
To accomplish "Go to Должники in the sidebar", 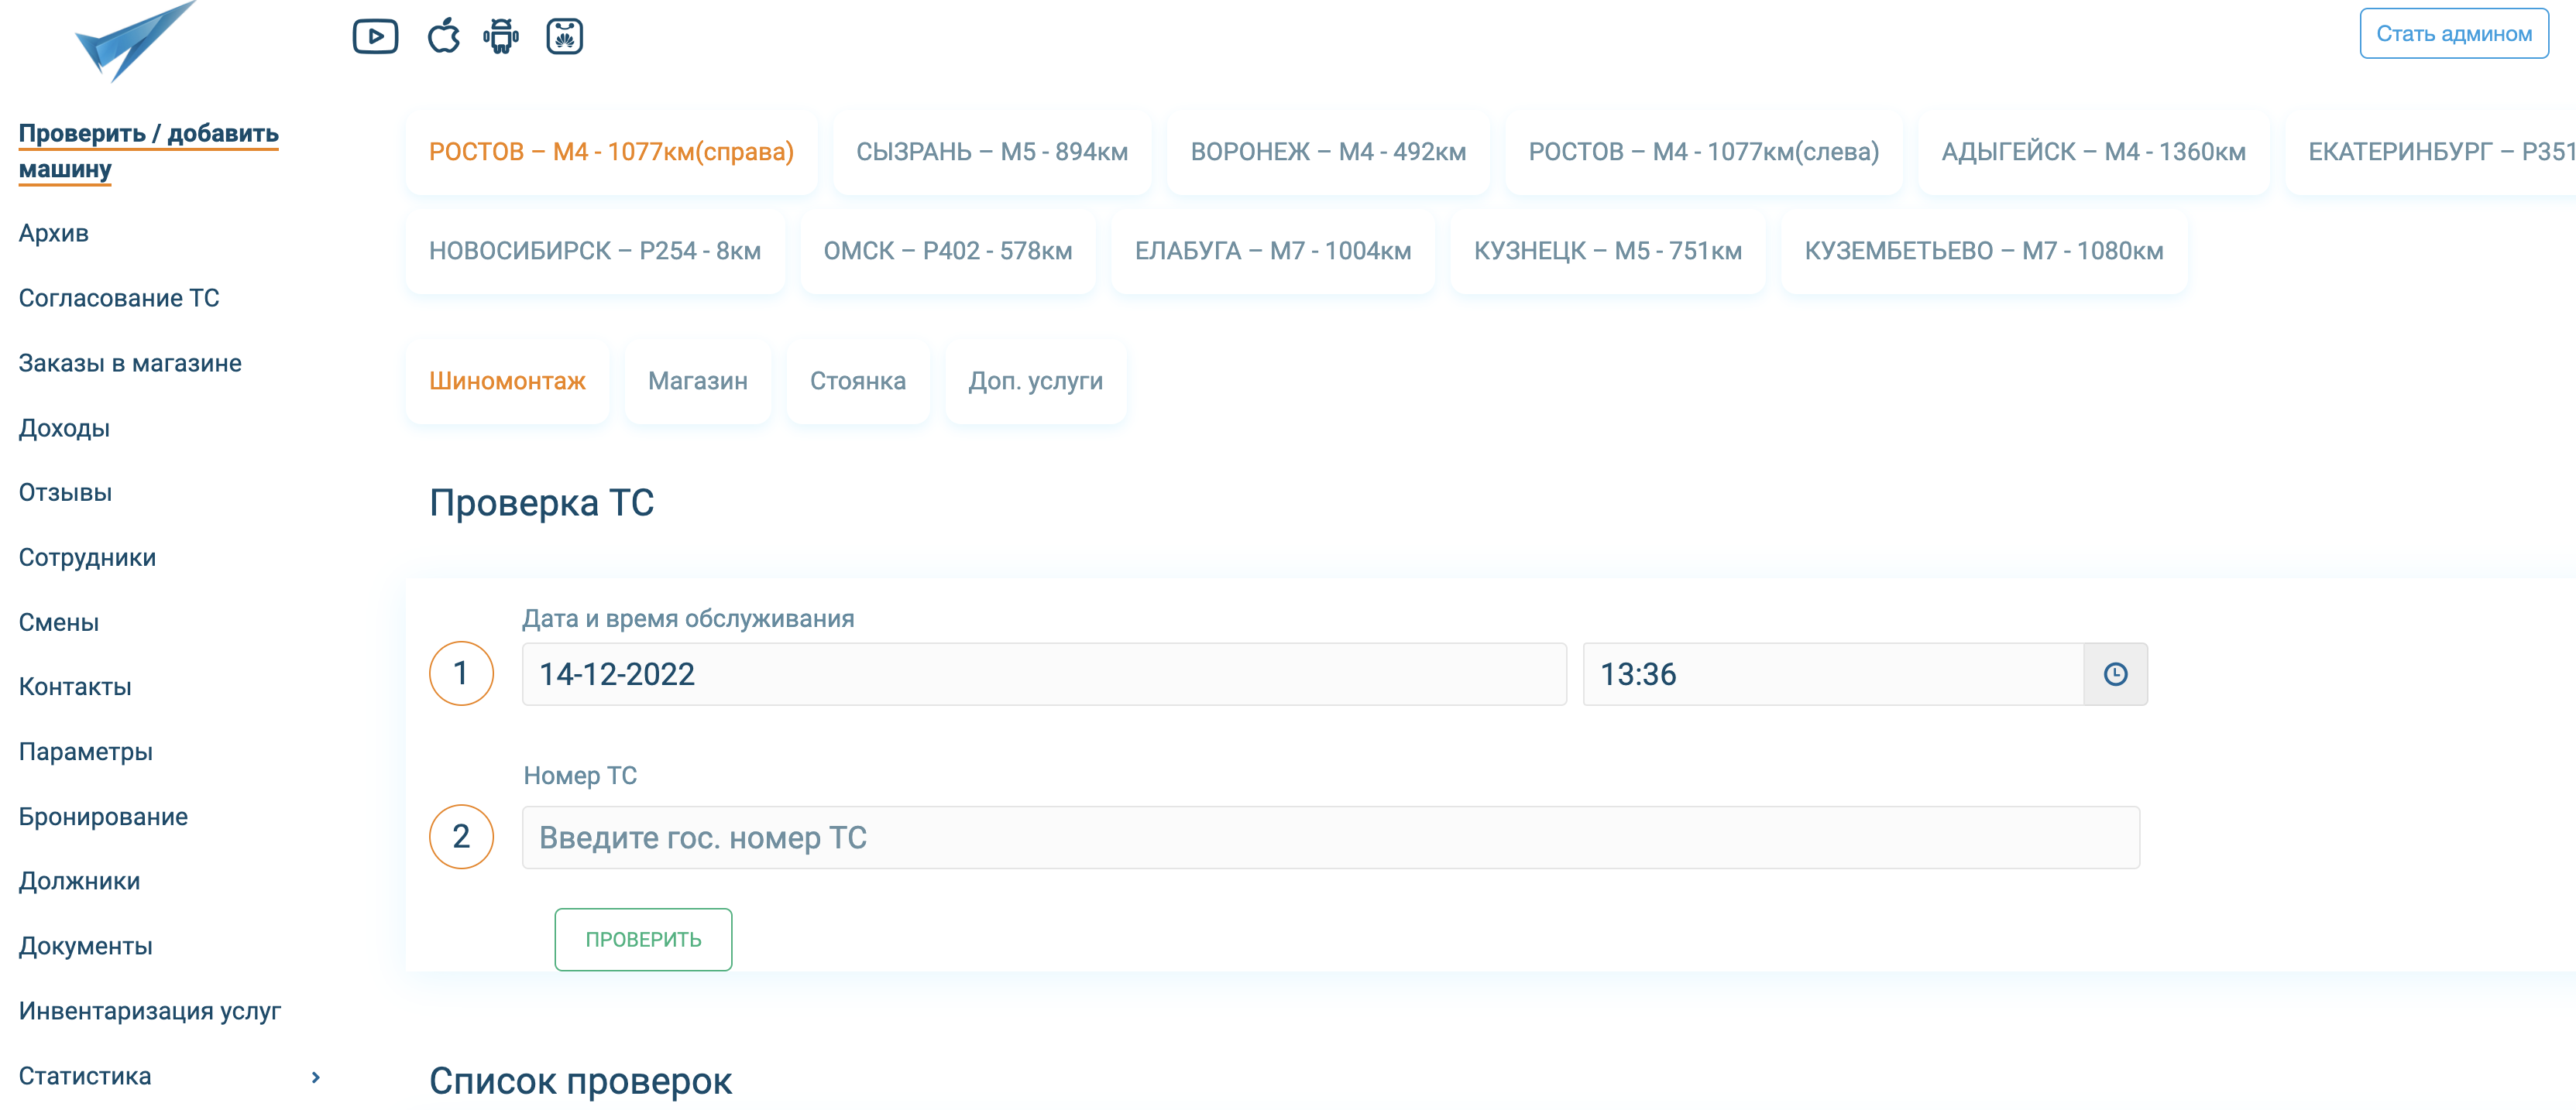I will tap(79, 881).
